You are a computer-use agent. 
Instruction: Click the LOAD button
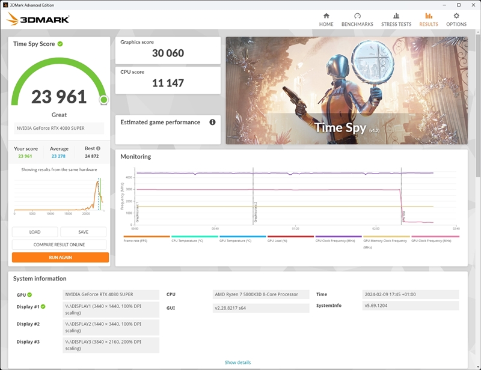click(35, 232)
